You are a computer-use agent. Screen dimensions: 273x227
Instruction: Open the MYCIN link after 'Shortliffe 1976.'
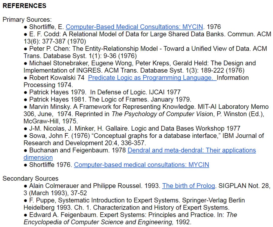click(x=141, y=165)
